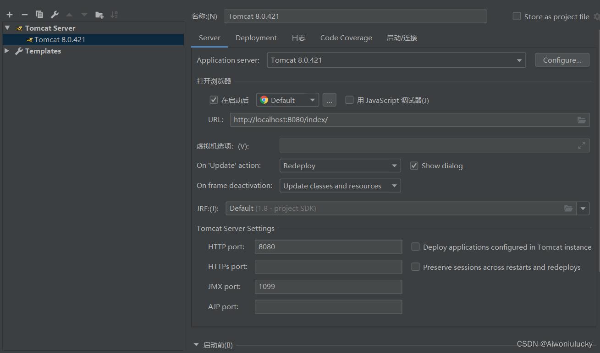
Task: Uncheck Show dialog
Action: (x=414, y=166)
